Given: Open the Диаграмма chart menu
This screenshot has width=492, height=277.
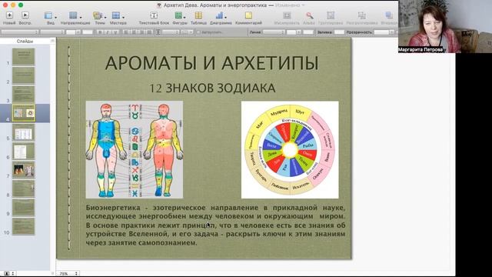Looking at the screenshot, I should pyautogui.click(x=221, y=18).
